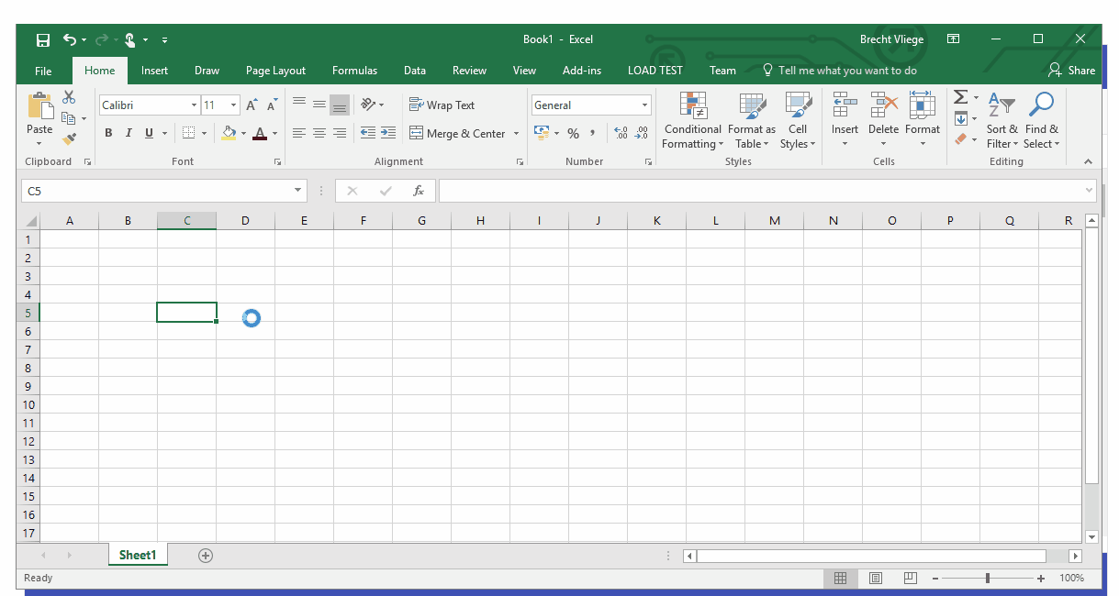Select the Sheet1 tab at bottom

click(138, 554)
